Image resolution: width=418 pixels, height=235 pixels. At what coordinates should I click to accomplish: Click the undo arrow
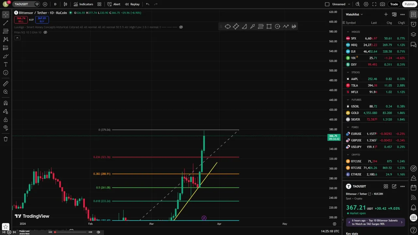point(148,4)
